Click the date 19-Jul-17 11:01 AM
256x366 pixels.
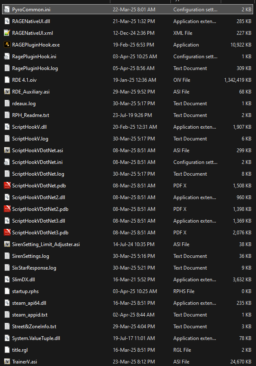[x=133, y=338]
